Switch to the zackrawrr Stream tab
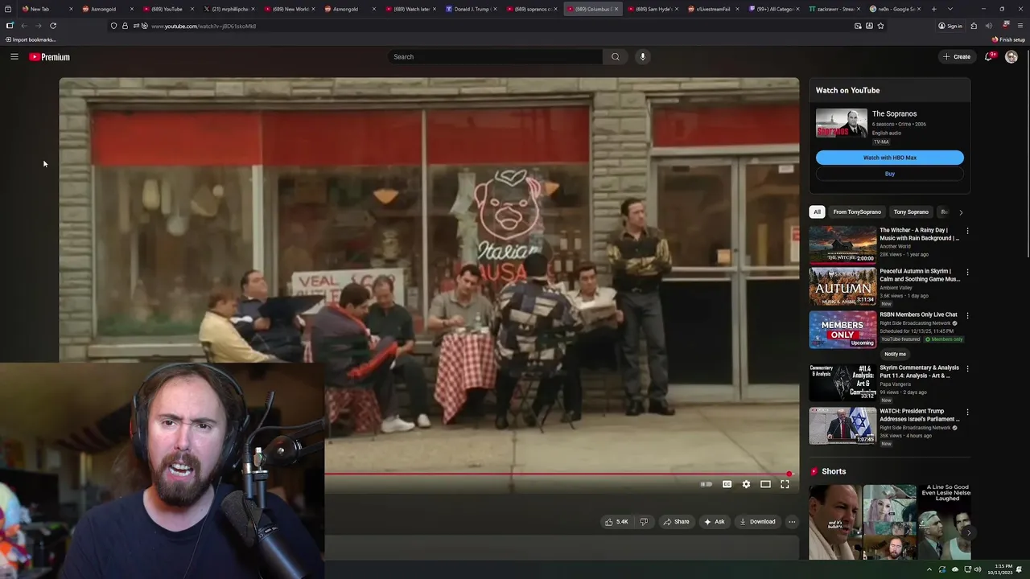The height and width of the screenshot is (579, 1030). click(x=836, y=9)
